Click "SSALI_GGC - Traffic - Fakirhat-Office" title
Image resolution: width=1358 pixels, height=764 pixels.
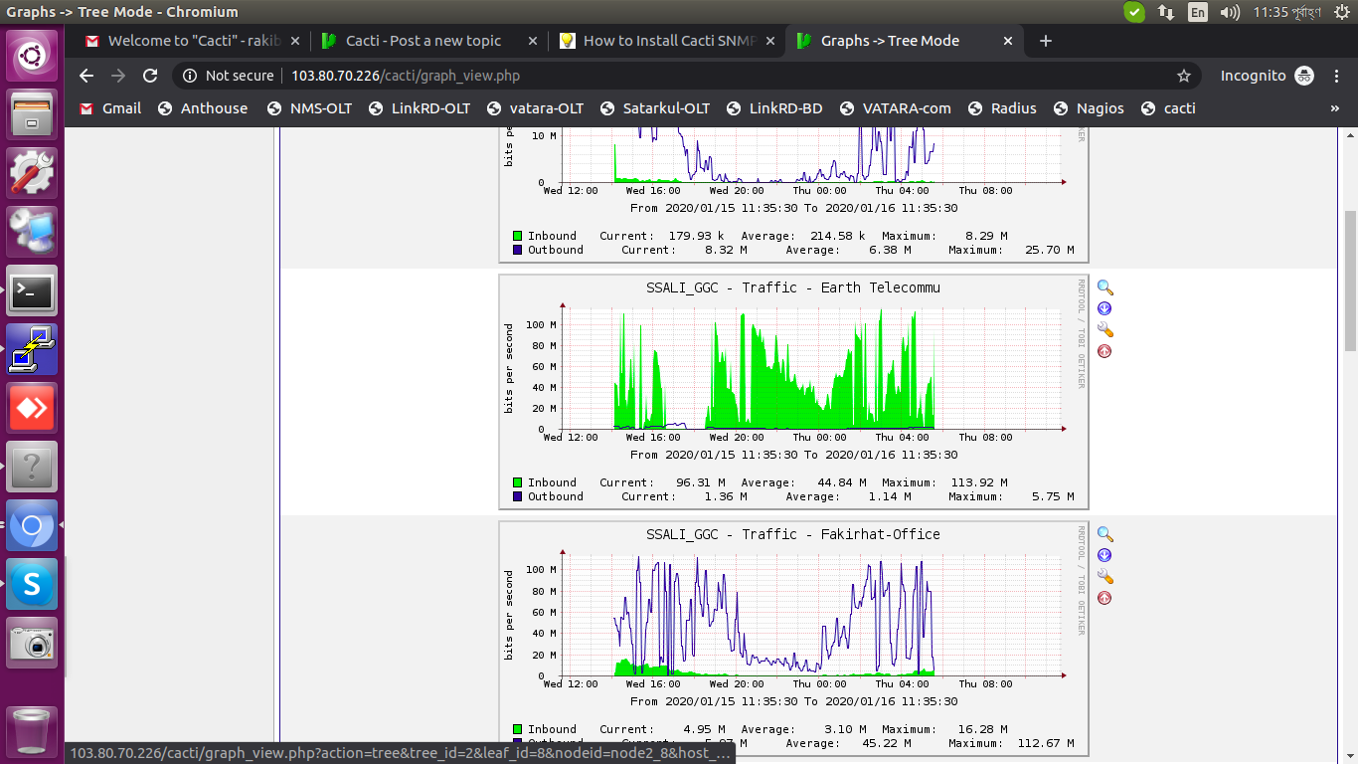click(793, 534)
